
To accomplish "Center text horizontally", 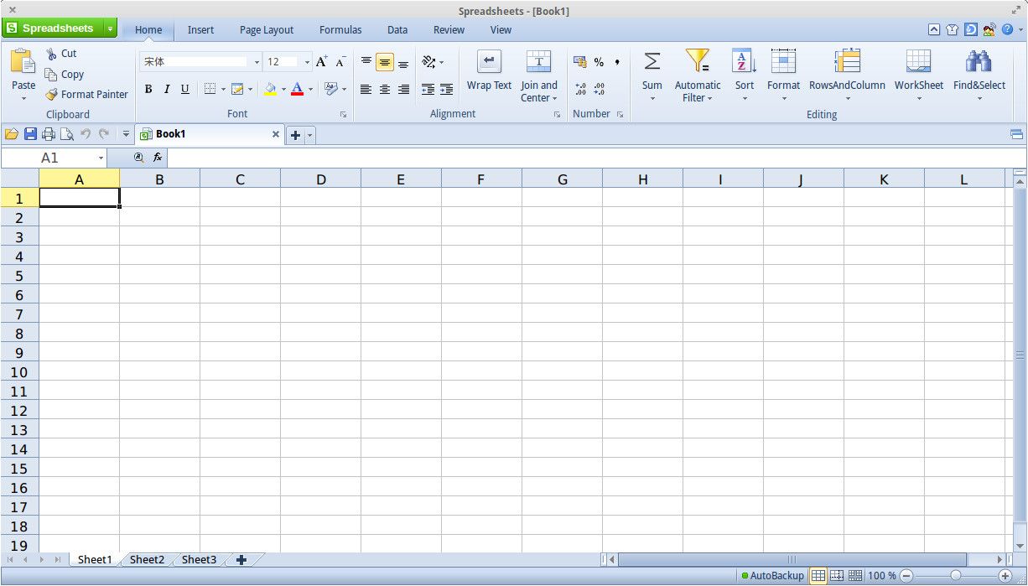I will pos(385,89).
